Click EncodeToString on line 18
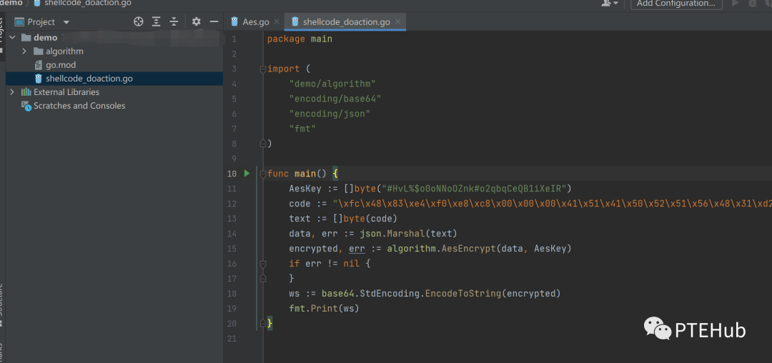Viewport: 772px width, 363px height. pos(462,294)
